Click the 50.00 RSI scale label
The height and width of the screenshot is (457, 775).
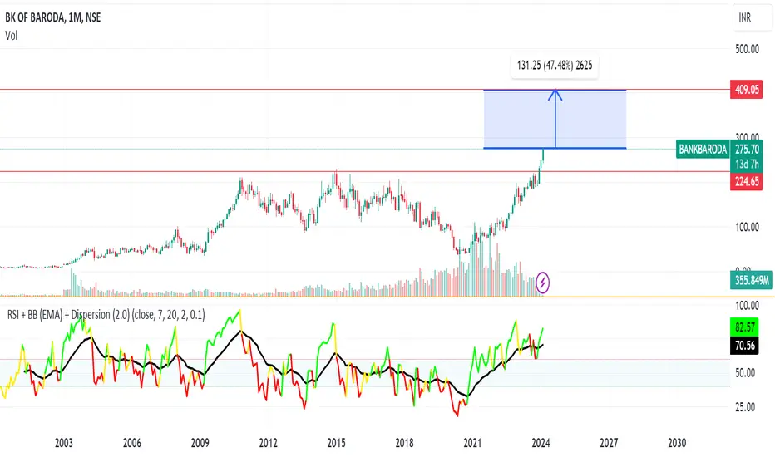click(744, 373)
